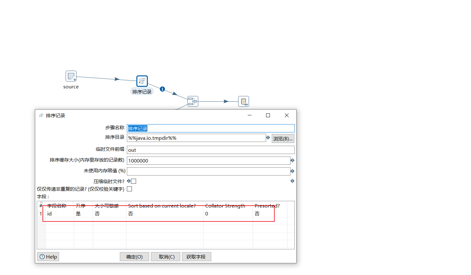Click variable icon at right of 压缩临时文件 row

(x=292, y=181)
